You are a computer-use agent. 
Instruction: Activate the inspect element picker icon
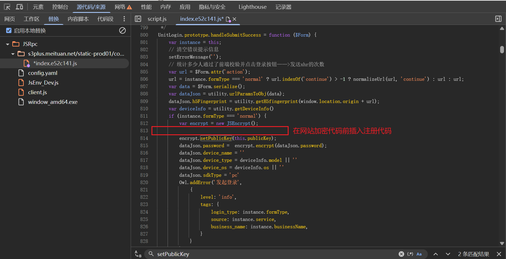click(7, 7)
